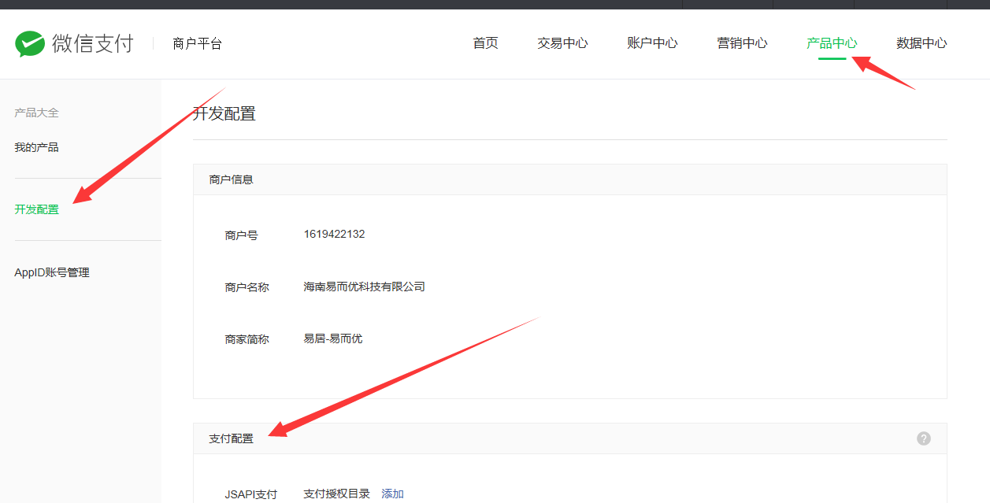Viewport: 990px width, 503px height.
Task: Select the merchant number 1619422132
Action: point(333,234)
